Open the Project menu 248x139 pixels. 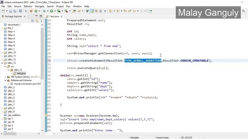(60, 6)
